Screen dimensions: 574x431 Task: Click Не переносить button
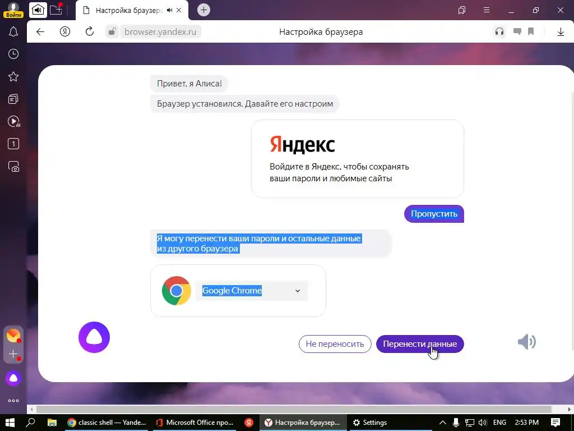pos(335,344)
